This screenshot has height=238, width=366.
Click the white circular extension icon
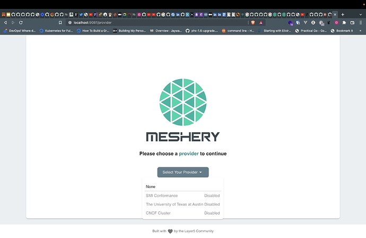coord(313,22)
